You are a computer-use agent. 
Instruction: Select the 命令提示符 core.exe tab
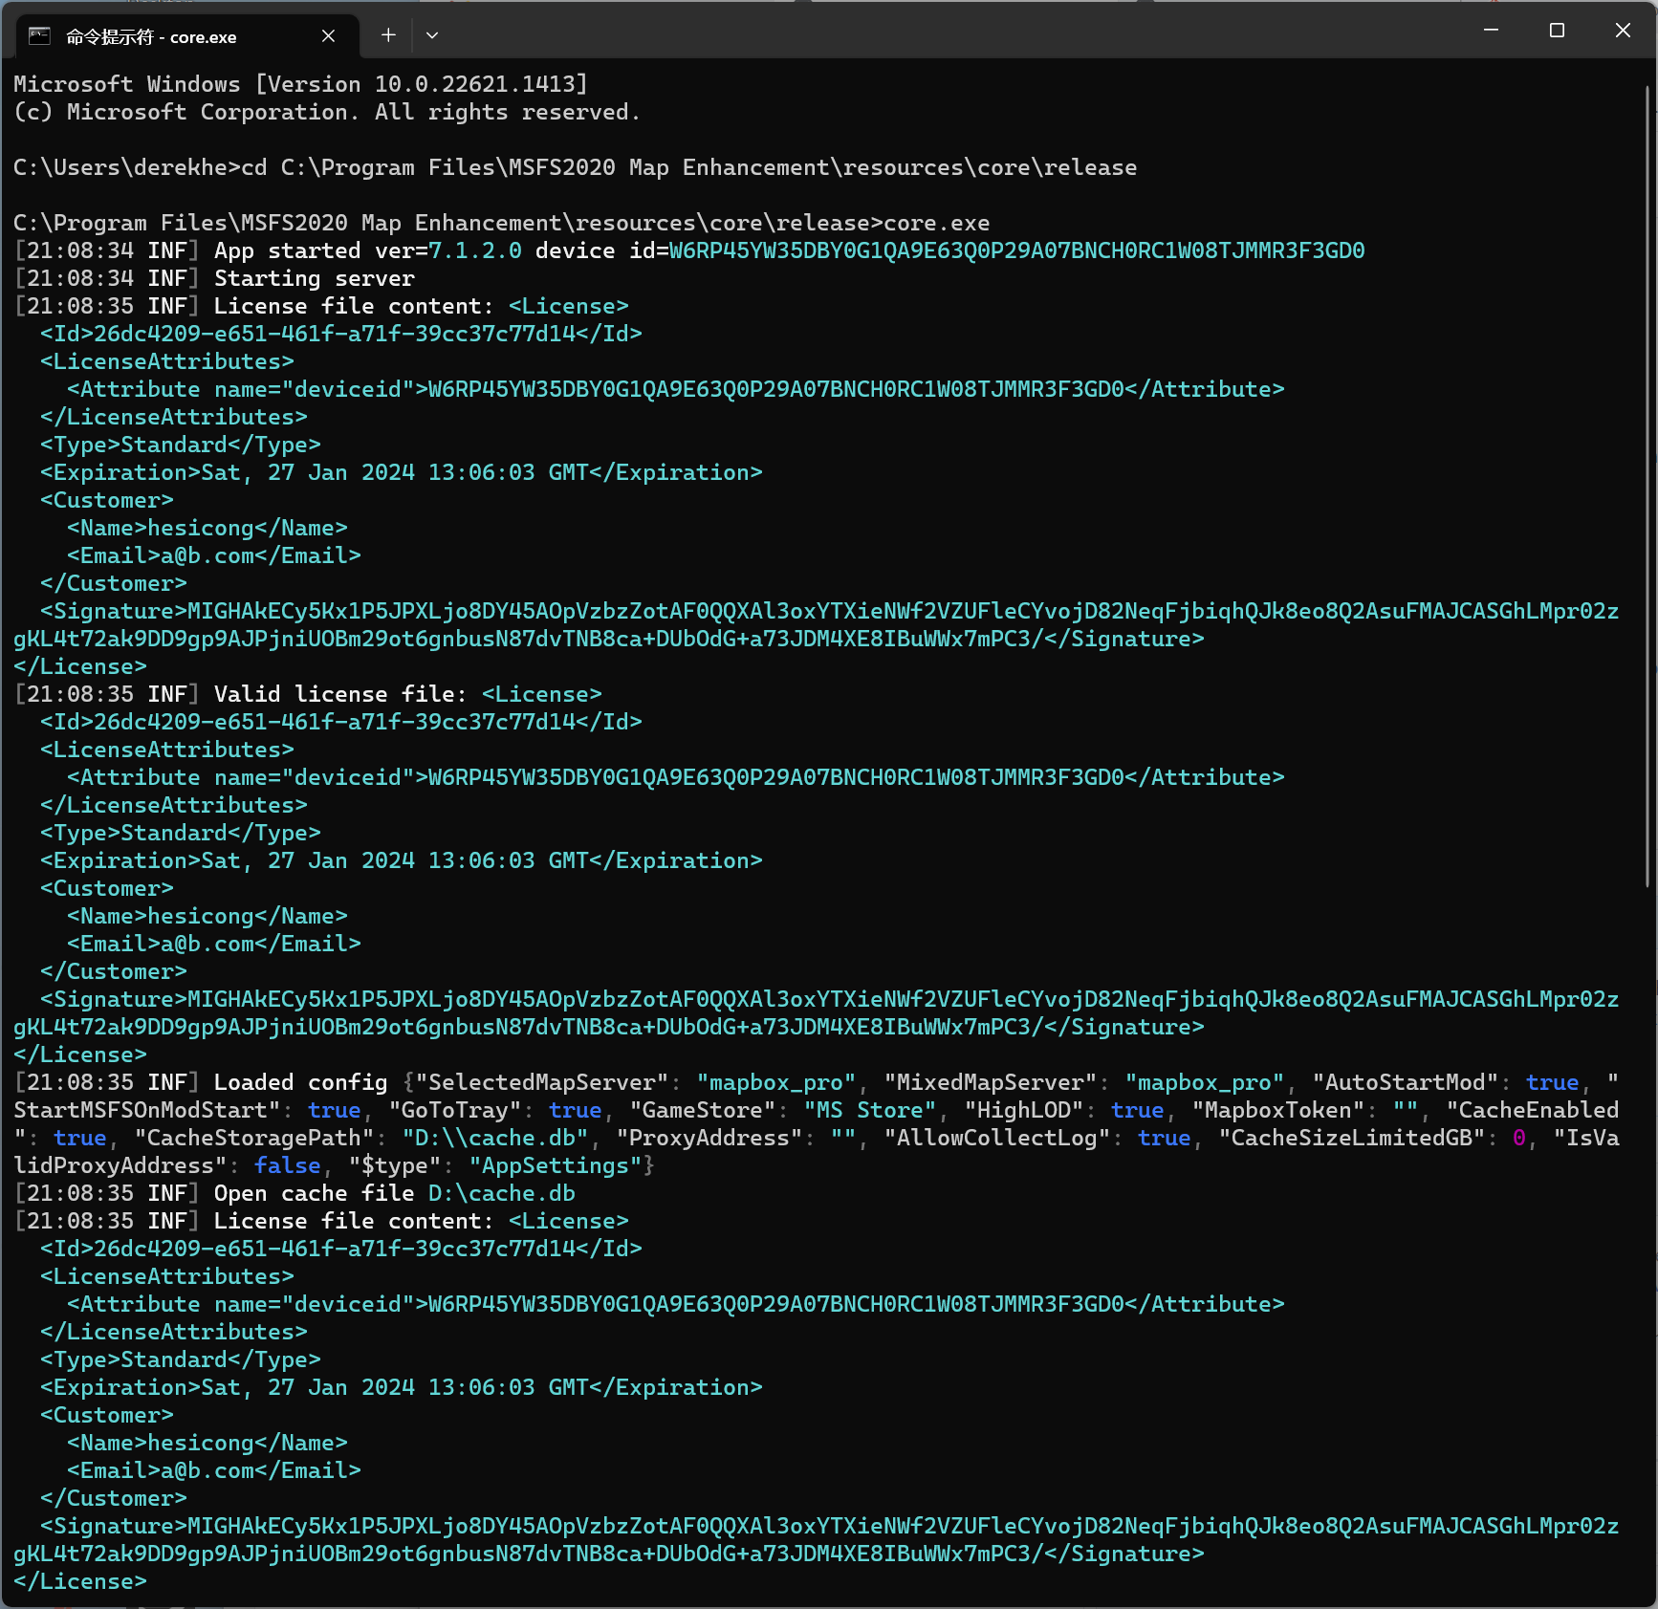172,36
